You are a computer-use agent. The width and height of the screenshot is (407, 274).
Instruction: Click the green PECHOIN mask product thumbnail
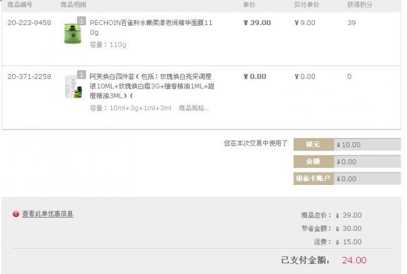pos(73,33)
